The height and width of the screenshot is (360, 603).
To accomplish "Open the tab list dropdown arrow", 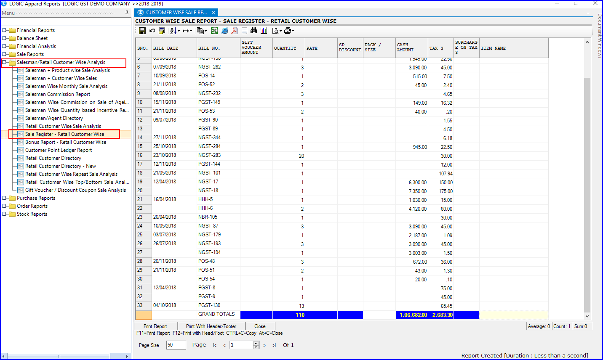I will click(589, 13).
